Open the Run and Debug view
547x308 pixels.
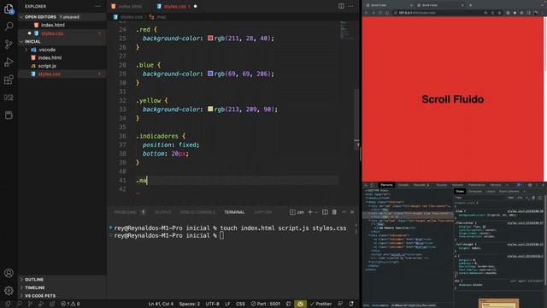click(9, 62)
